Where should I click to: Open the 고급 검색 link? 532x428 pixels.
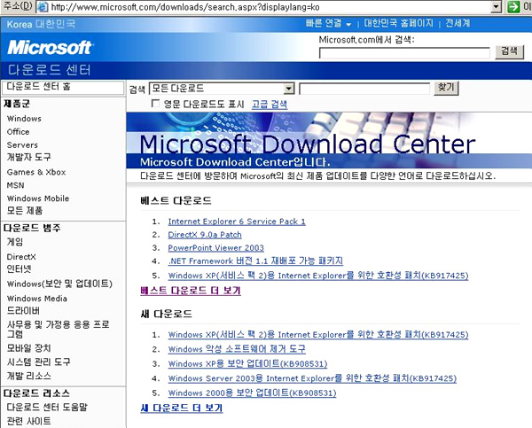pyautogui.click(x=270, y=104)
